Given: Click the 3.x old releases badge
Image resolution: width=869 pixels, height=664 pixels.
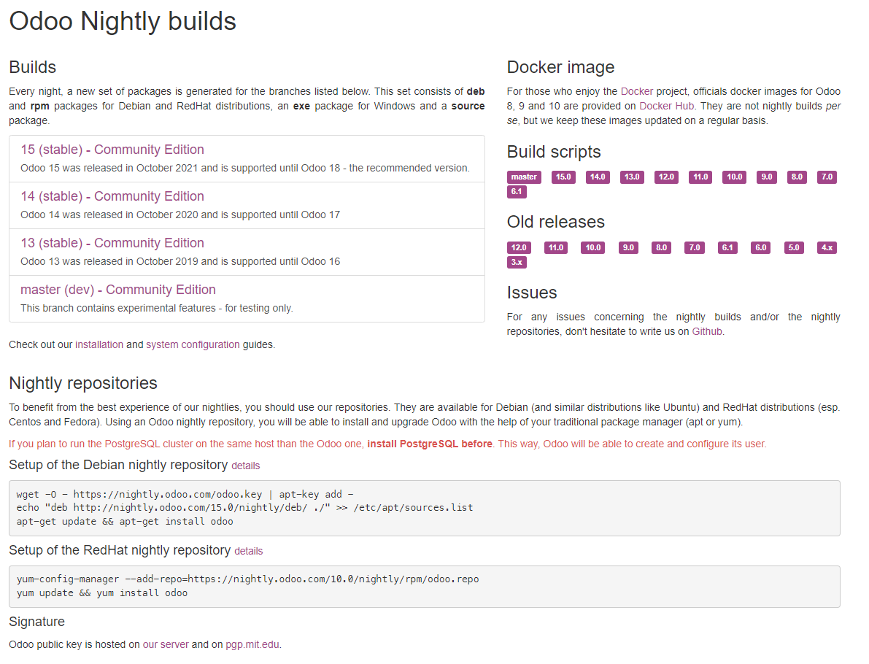Looking at the screenshot, I should pyautogui.click(x=517, y=262).
